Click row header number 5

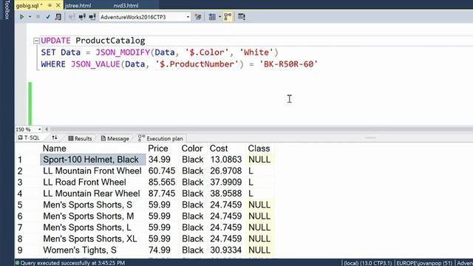point(20,205)
